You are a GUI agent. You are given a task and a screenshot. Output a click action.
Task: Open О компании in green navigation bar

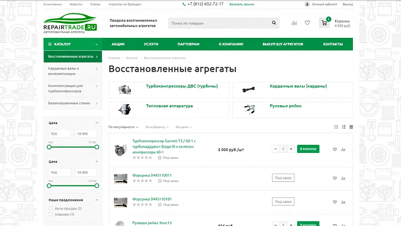[231, 44]
